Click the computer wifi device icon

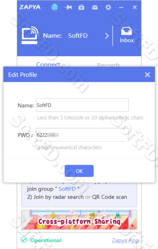tap(30, 35)
